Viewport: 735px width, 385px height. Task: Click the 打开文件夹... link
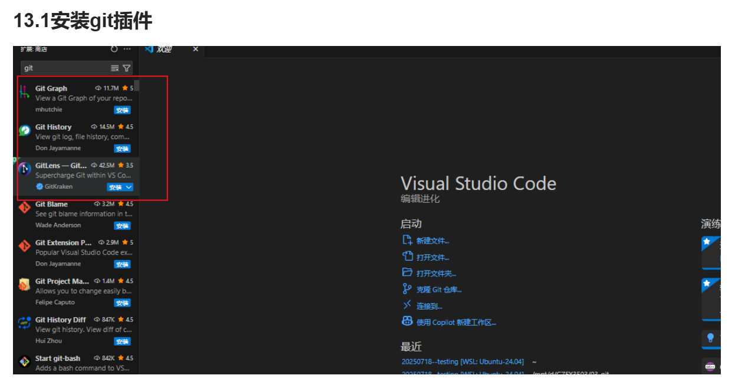pyautogui.click(x=436, y=274)
